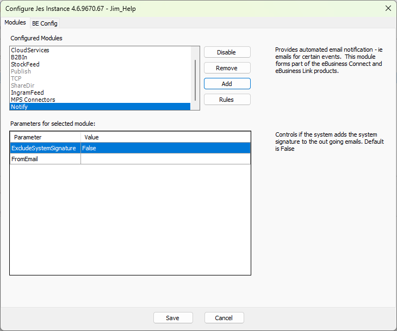Image resolution: width=397 pixels, height=331 pixels.
Task: Pick ShareDir in the module list
Action: click(x=22, y=85)
